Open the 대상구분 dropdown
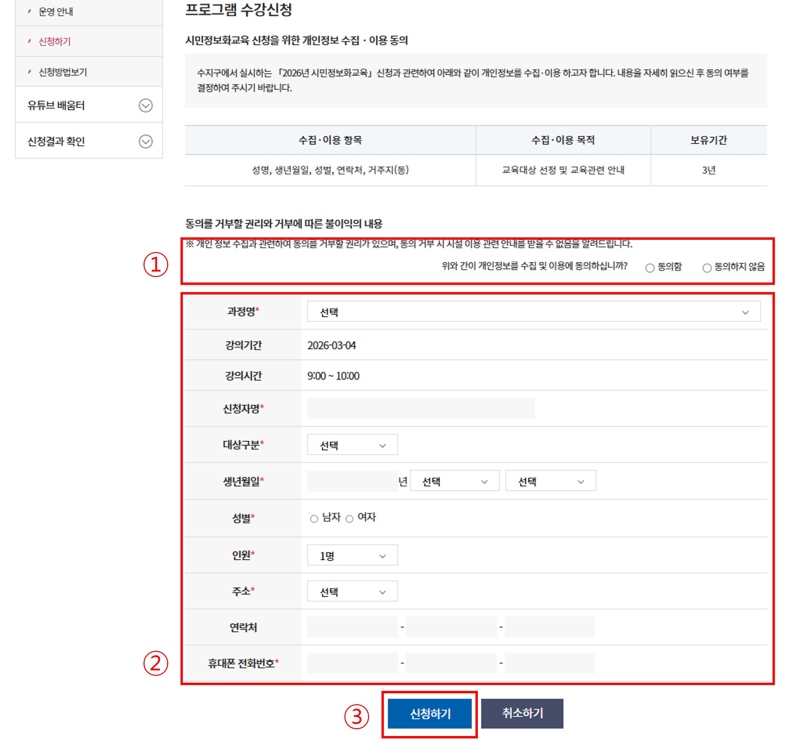 pos(352,445)
